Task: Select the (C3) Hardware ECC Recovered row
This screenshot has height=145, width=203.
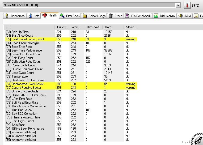Action: coord(71,80)
